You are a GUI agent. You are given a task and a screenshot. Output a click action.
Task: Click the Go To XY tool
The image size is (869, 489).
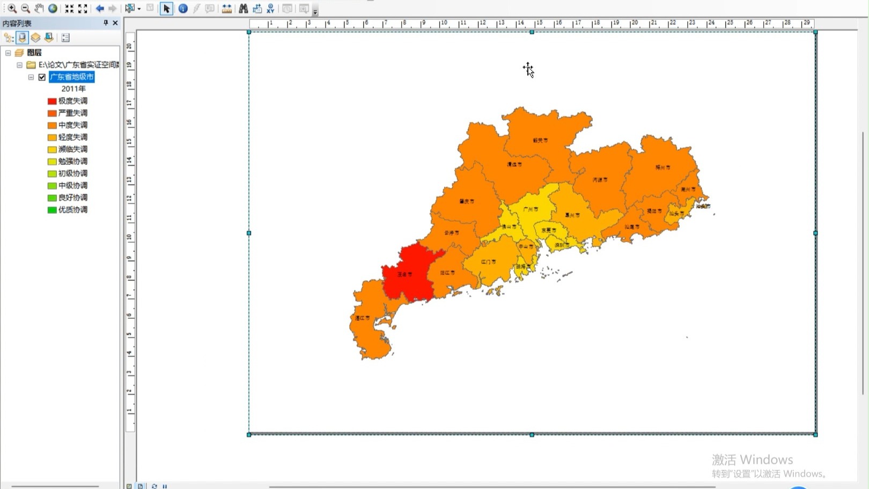[270, 8]
